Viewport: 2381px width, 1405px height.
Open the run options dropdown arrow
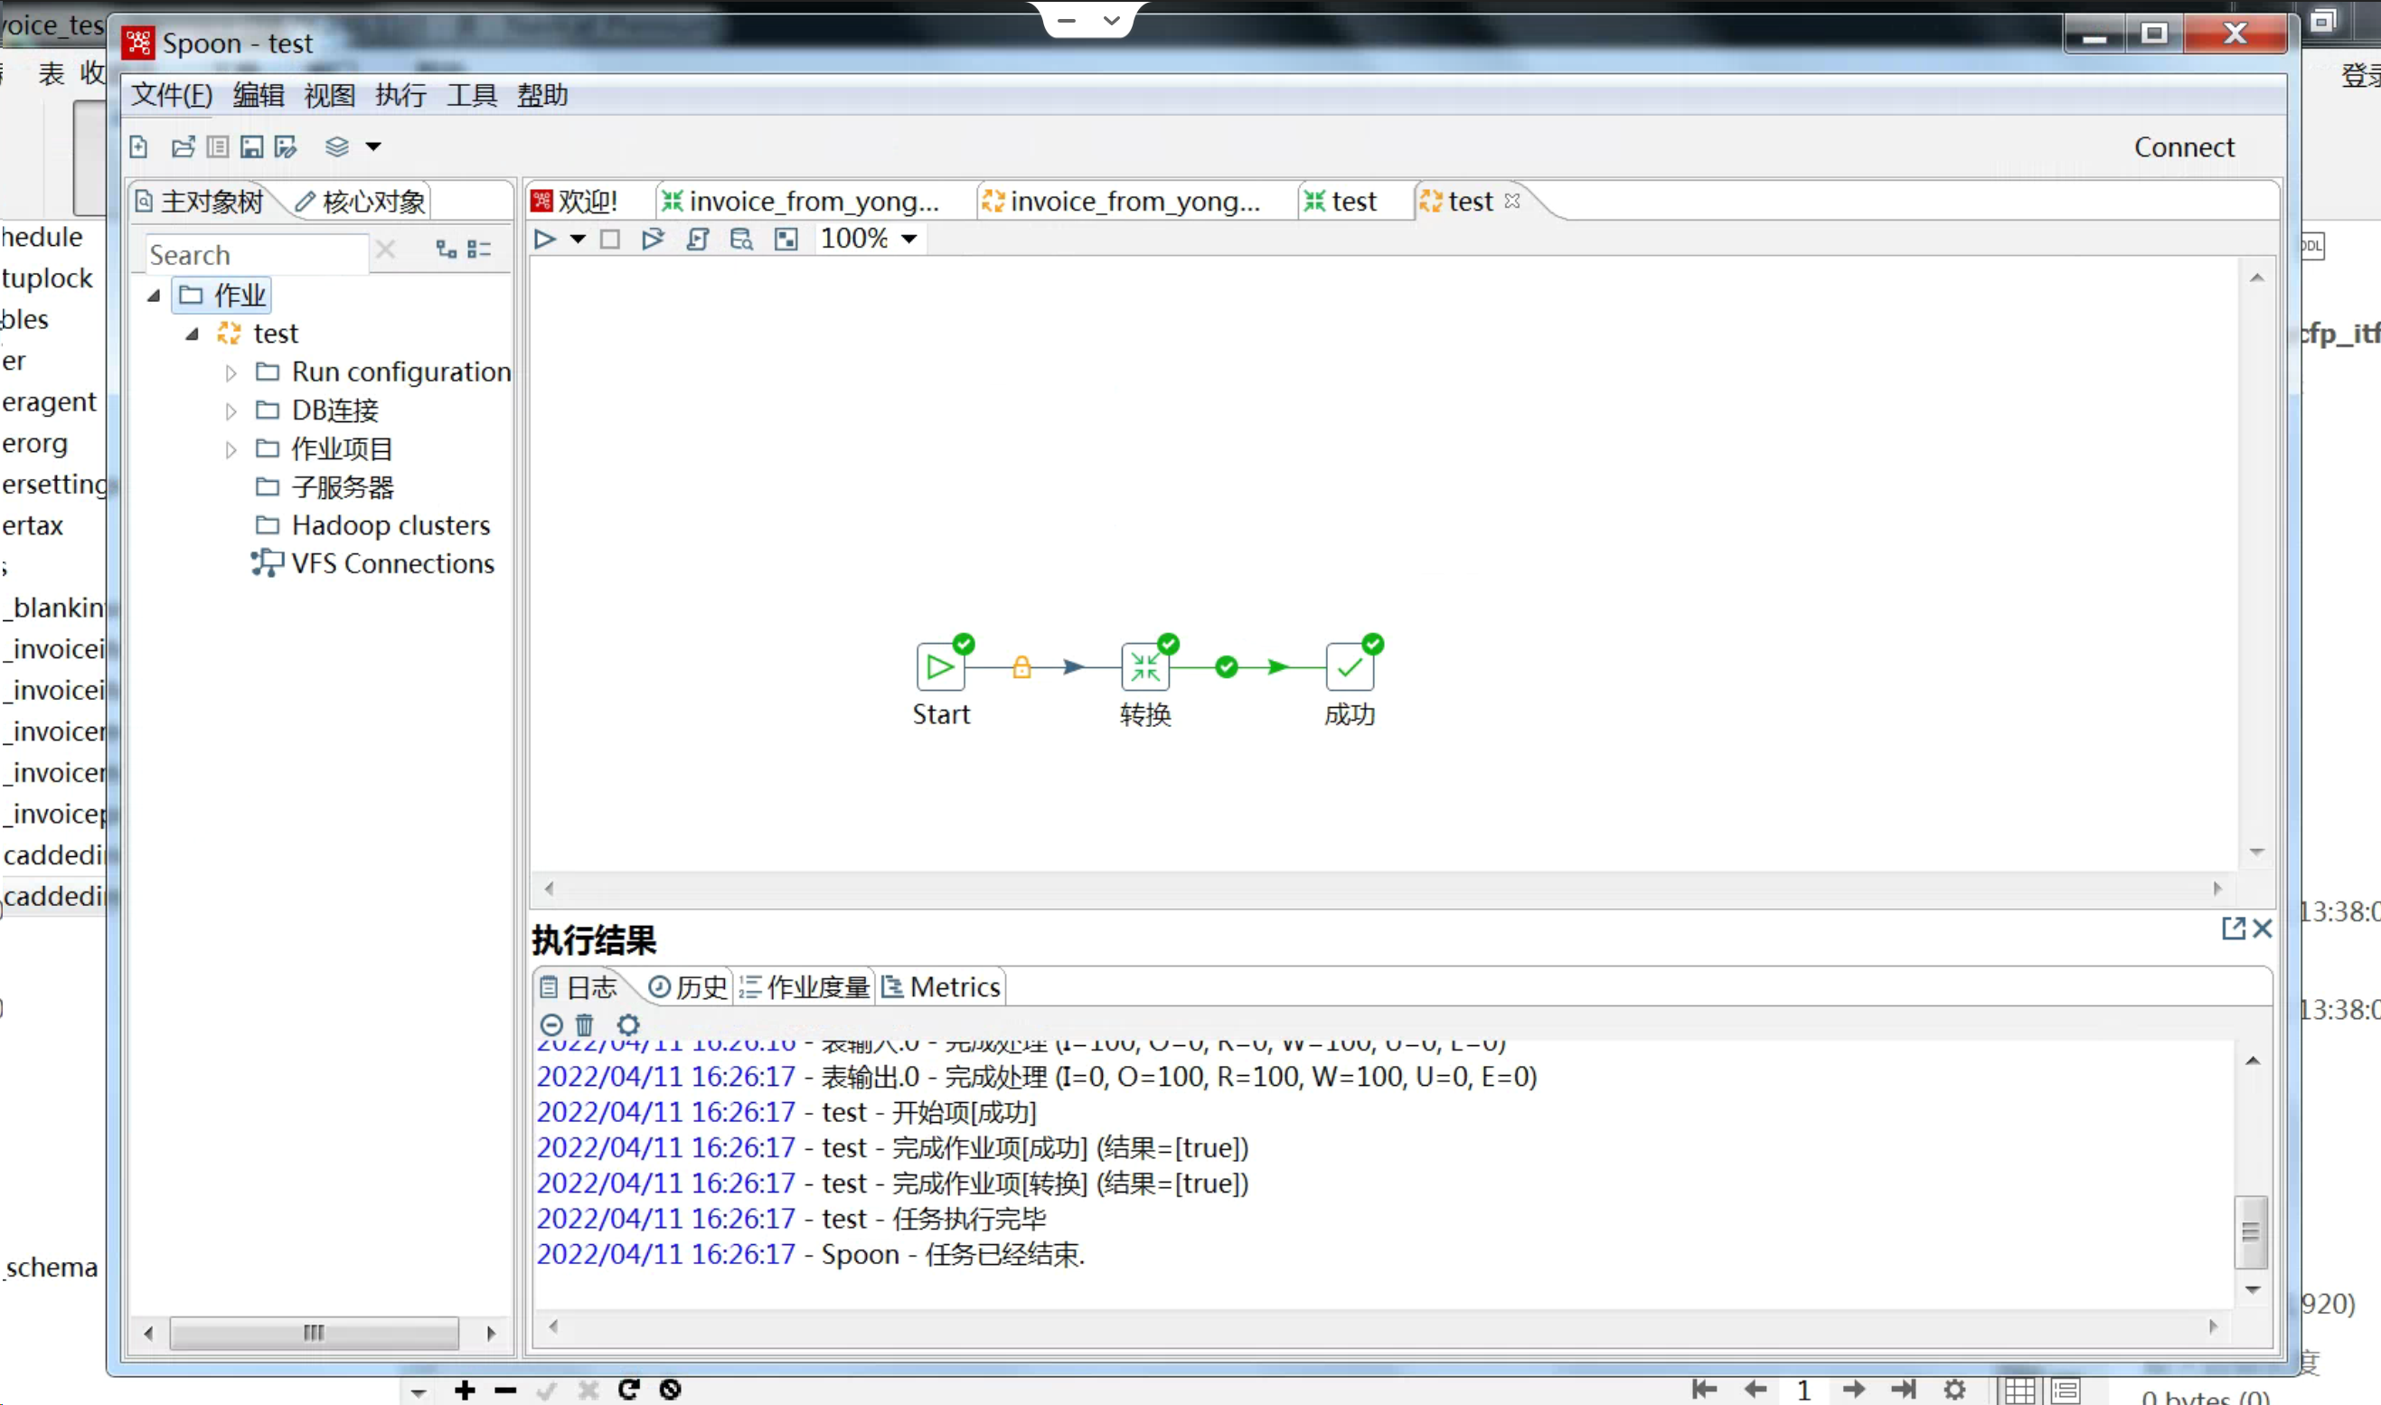pyautogui.click(x=578, y=240)
